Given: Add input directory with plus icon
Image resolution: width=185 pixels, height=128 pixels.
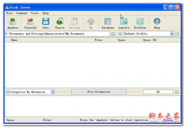Looking at the screenshot, I should (x=120, y=34).
